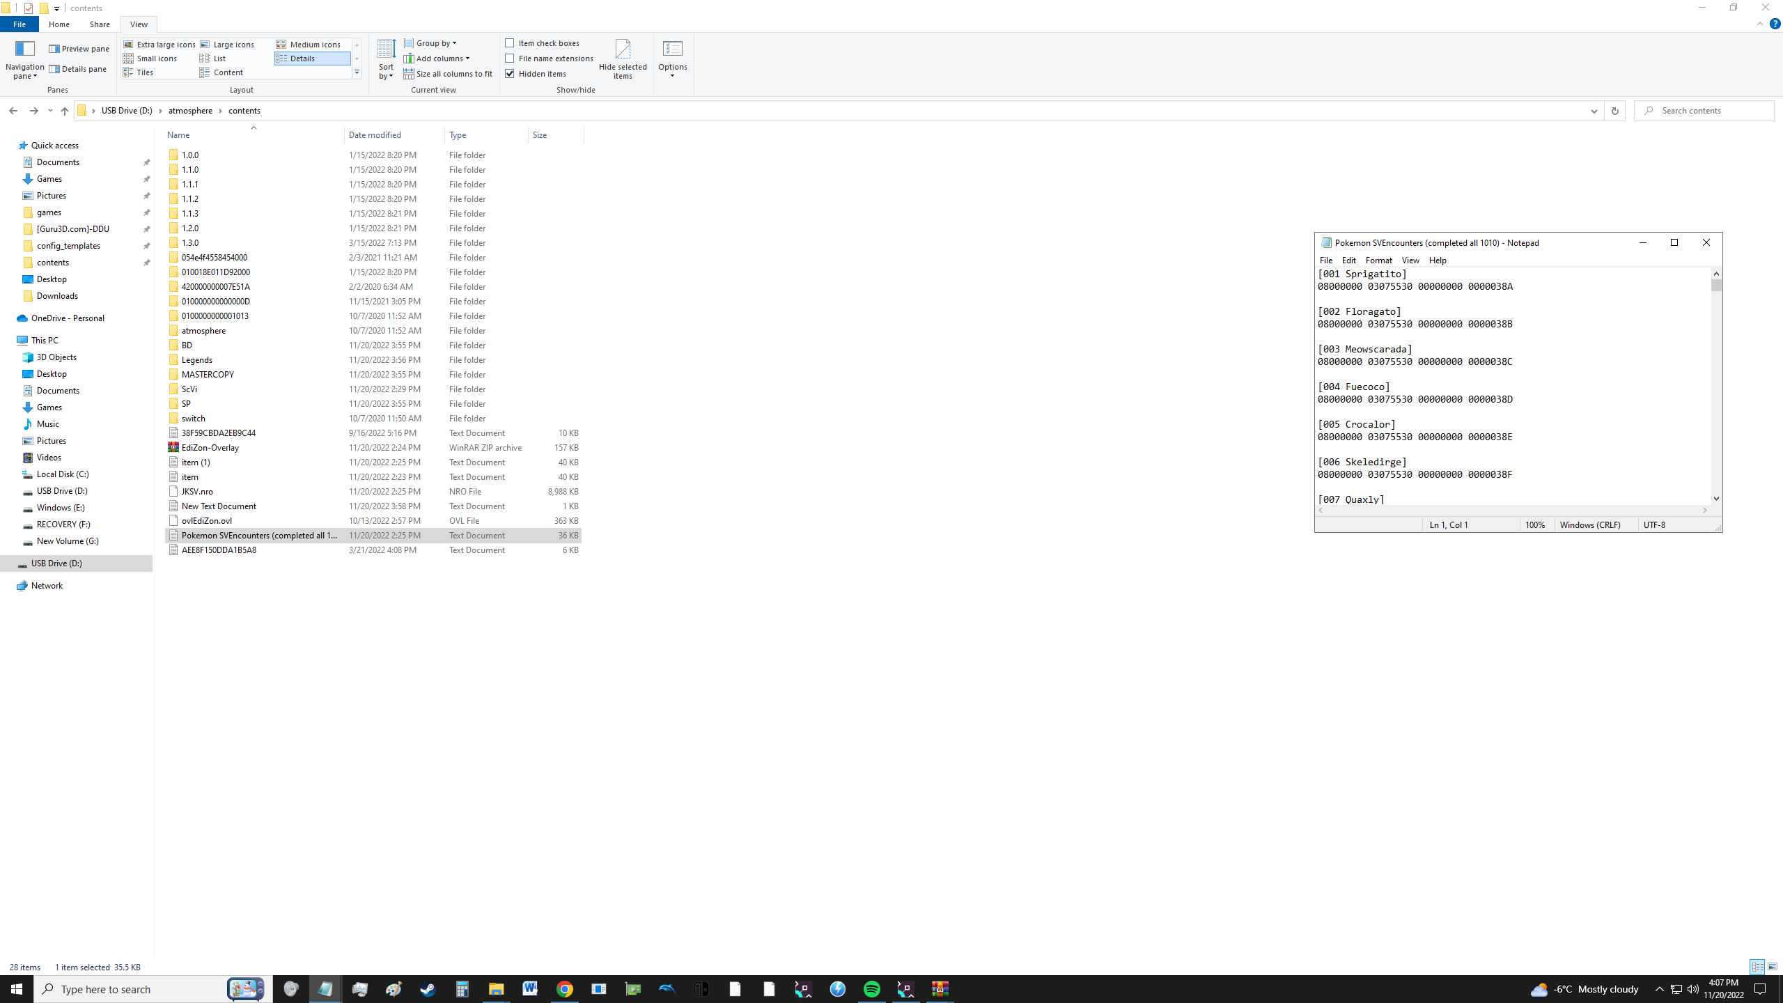This screenshot has width=1783, height=1003.
Task: Open Notepad Format menu
Action: tap(1378, 261)
